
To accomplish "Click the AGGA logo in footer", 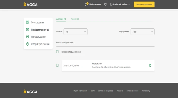I will (x=31, y=91).
